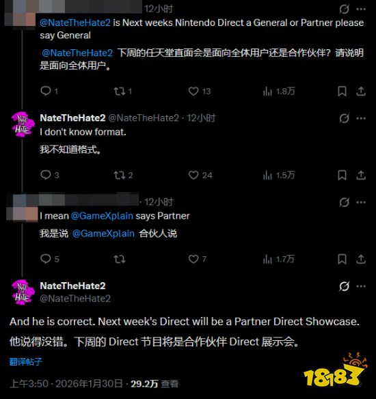Open more options on the first tweet
The width and height of the screenshot is (376, 399).
point(361,9)
